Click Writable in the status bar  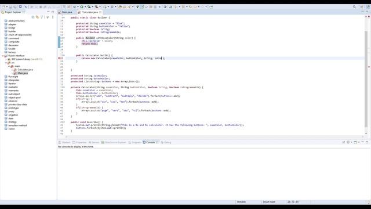pyautogui.click(x=241, y=202)
